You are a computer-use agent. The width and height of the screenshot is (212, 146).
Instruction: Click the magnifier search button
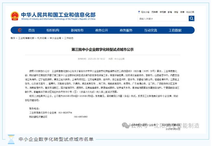(192, 18)
